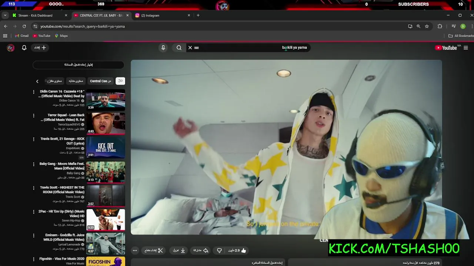474x266 pixels.
Task: Open options menu for HIGHEST IN THE ROOM
Action: coord(34,188)
